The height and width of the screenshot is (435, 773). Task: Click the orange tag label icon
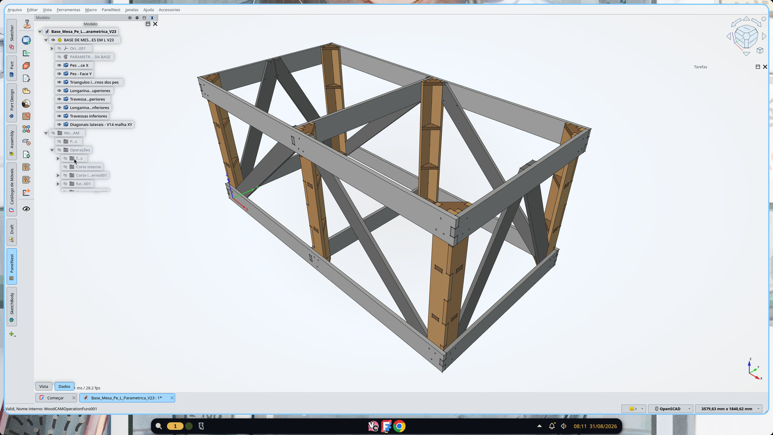27,66
